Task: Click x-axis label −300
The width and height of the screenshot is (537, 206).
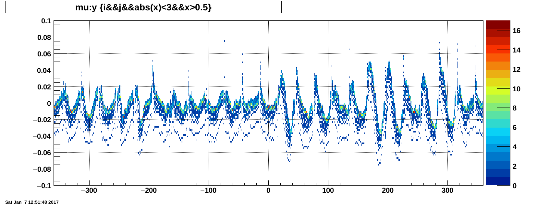Action: [89, 190]
